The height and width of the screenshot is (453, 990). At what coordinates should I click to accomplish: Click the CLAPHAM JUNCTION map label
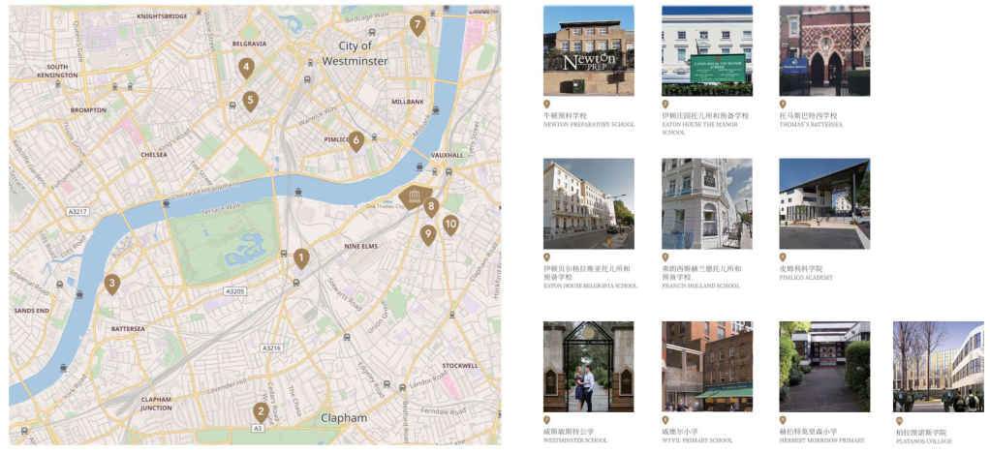157,404
